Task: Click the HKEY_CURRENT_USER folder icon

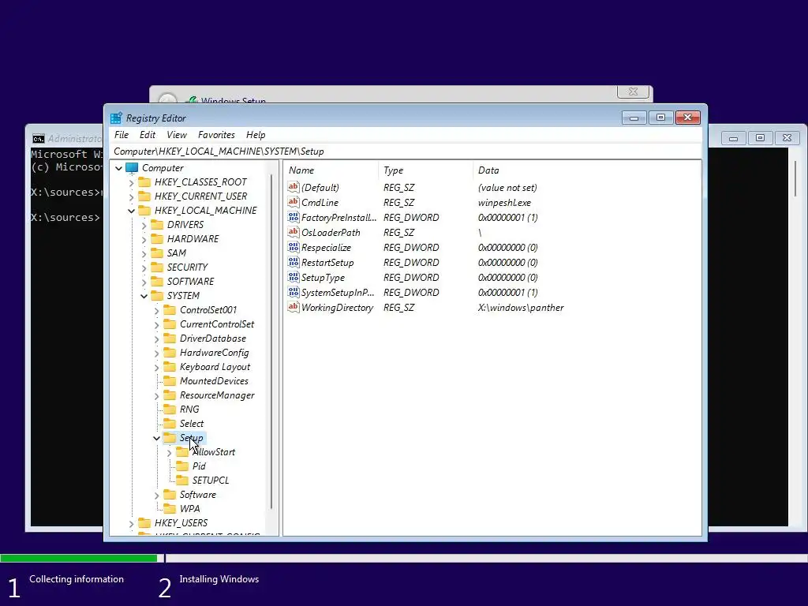Action: coord(145,196)
